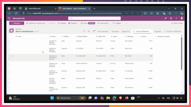Viewport: 191px width, 107px height.
Task: Open the browser split screen icon
Action: [x=145, y=13]
